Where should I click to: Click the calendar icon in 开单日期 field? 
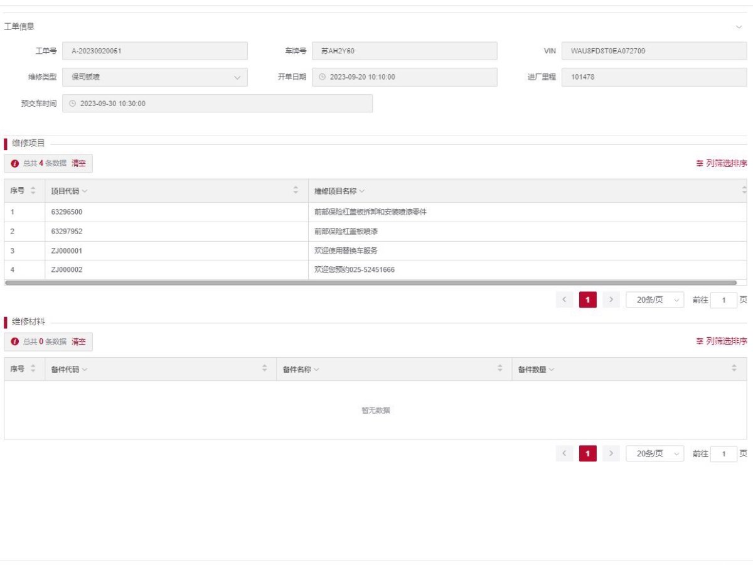323,77
